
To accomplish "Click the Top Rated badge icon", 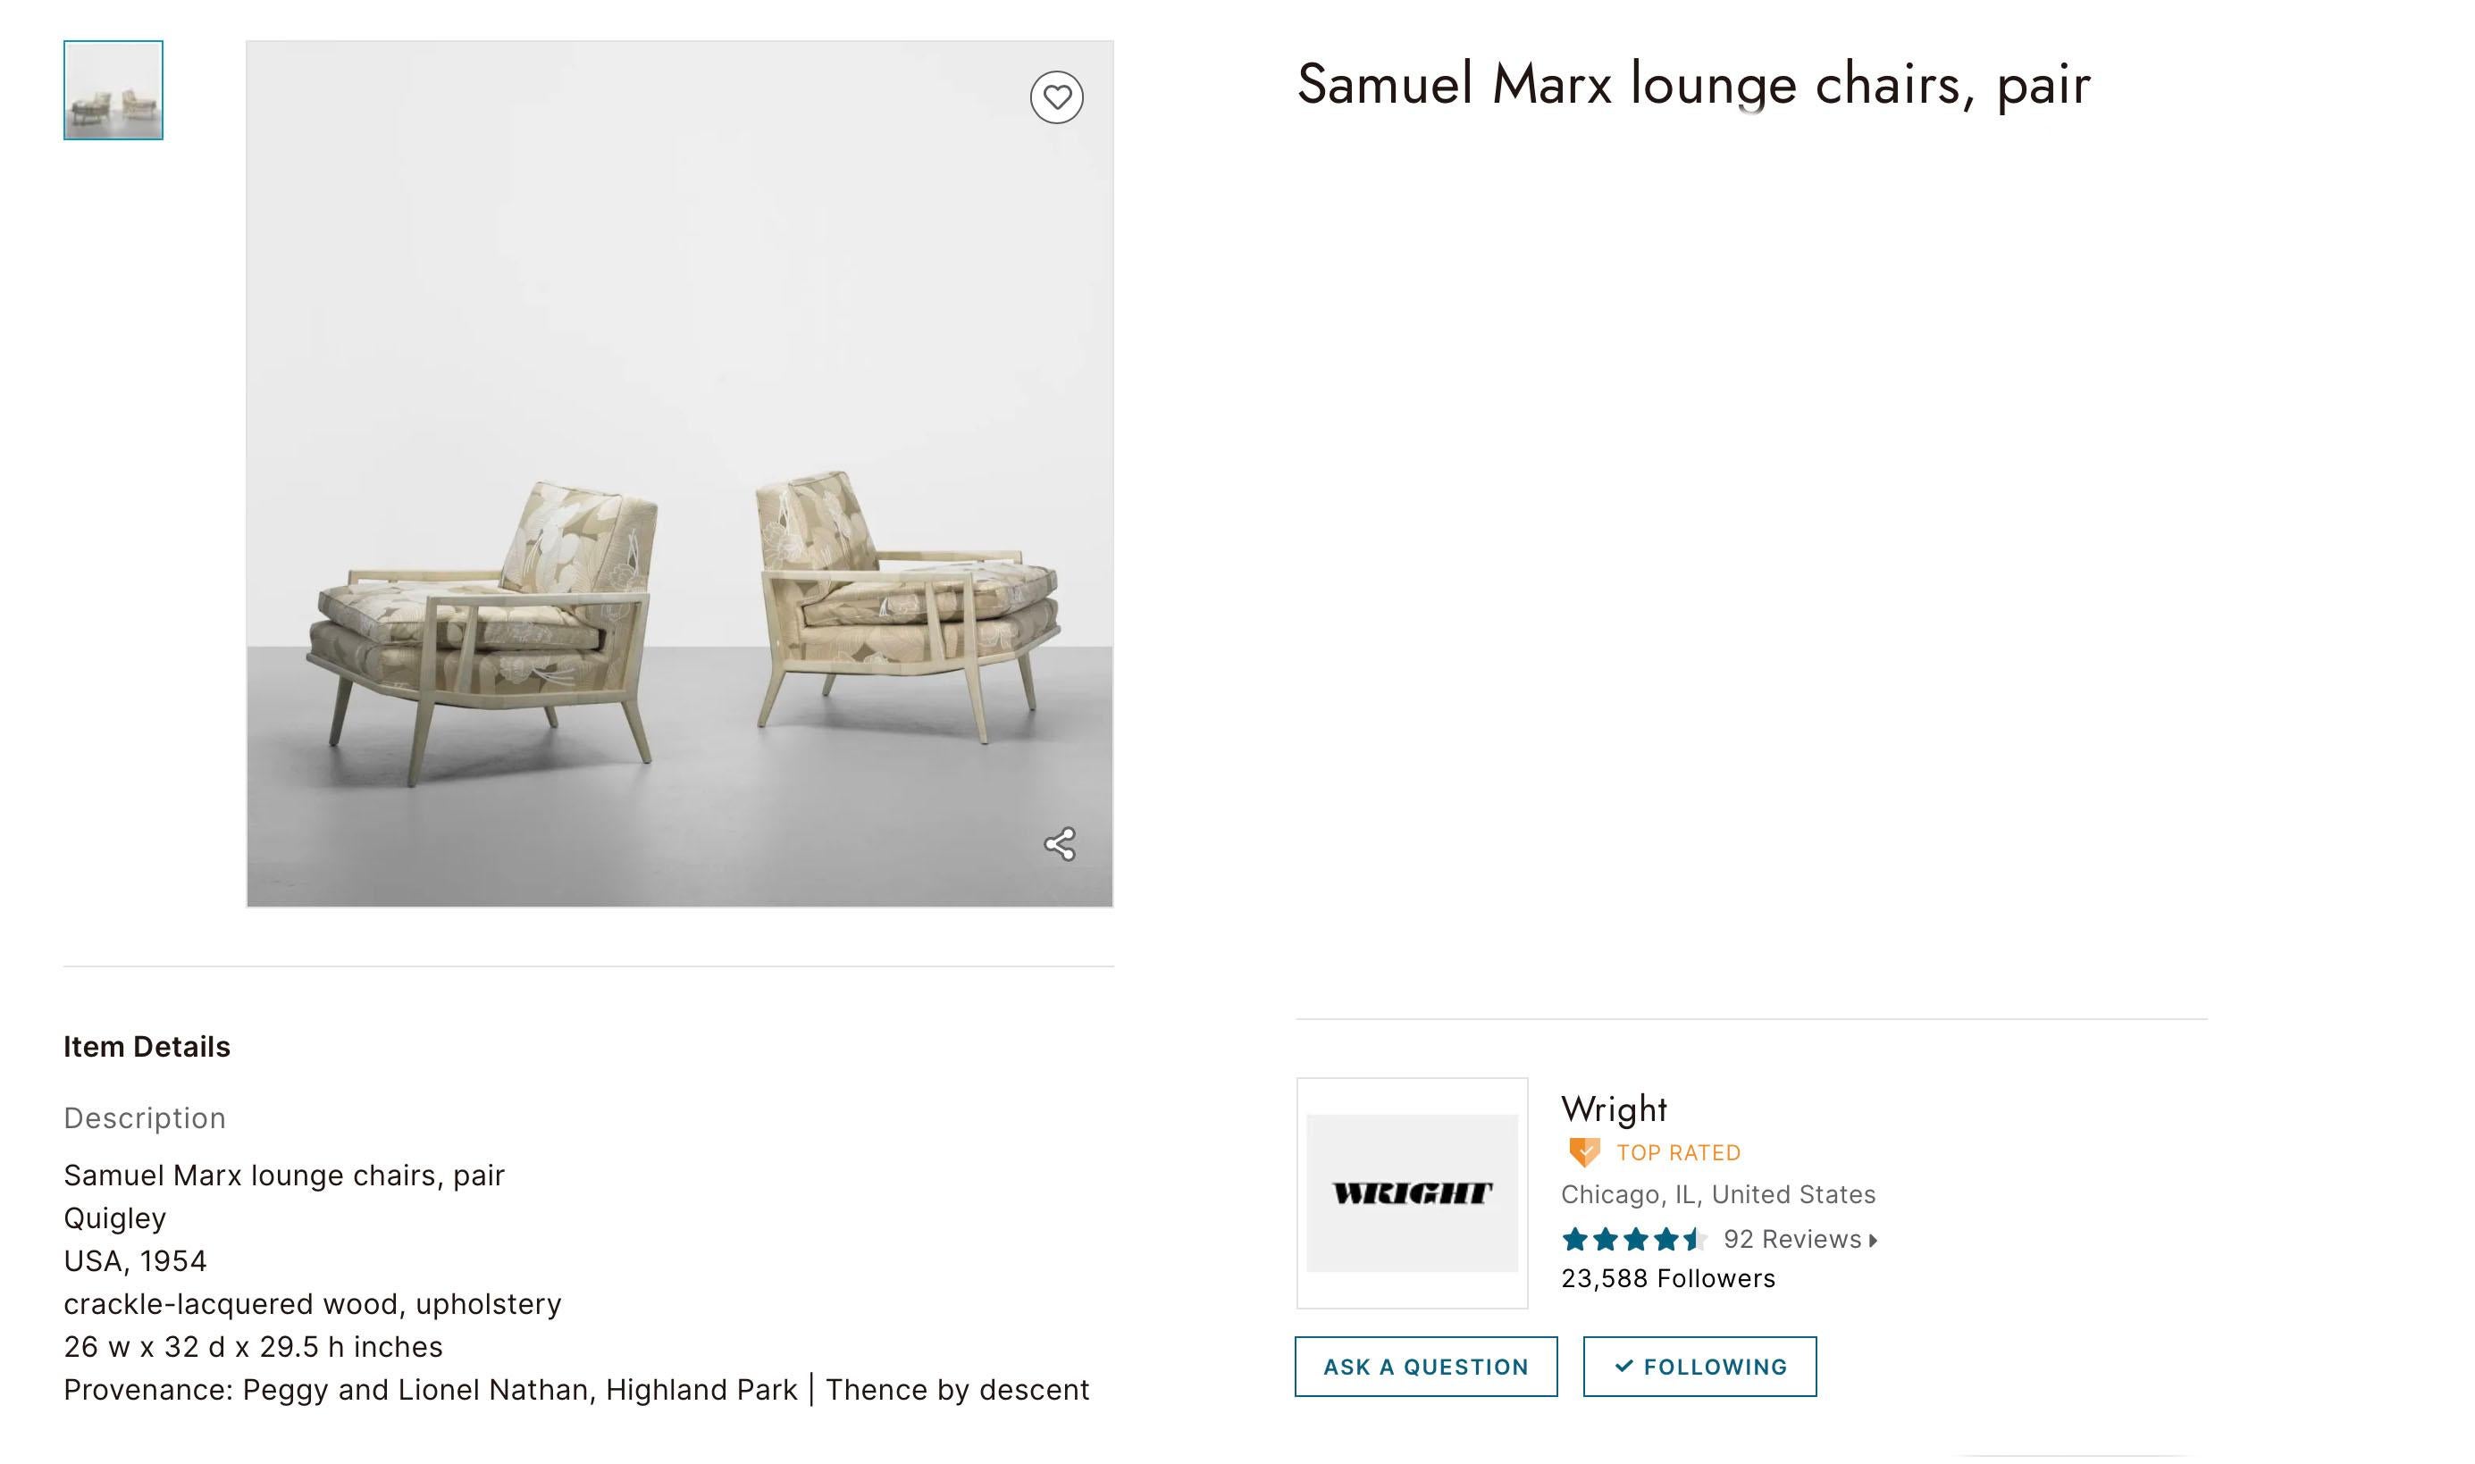I will click(1584, 1152).
